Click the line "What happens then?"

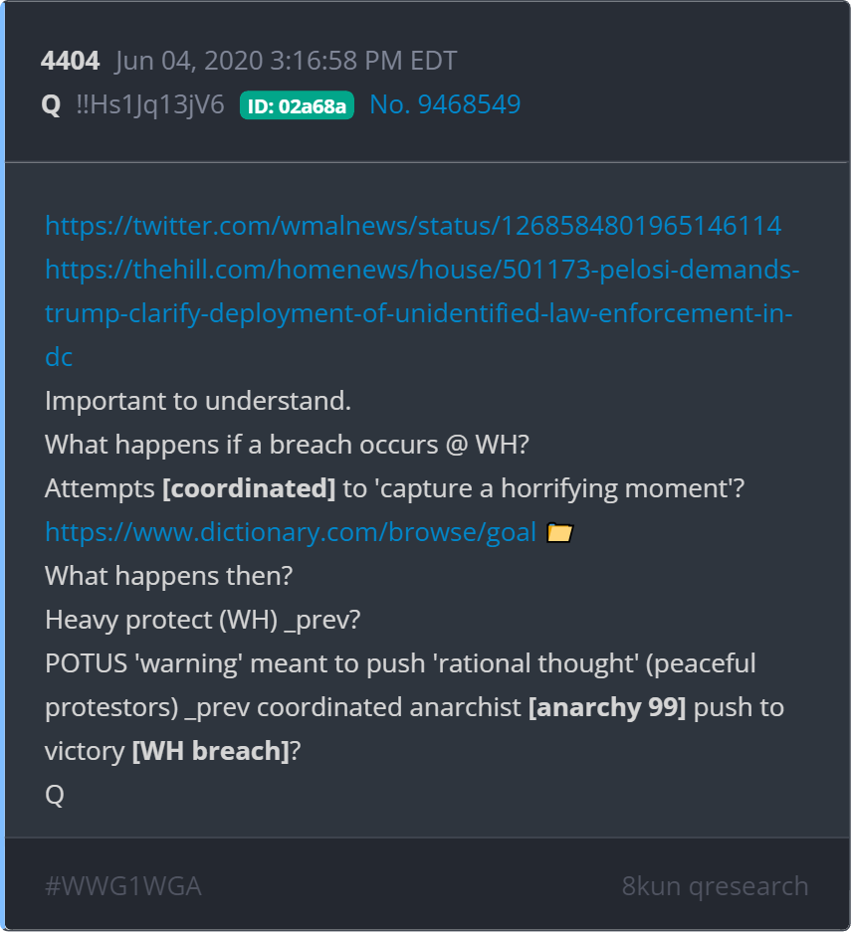168,576
